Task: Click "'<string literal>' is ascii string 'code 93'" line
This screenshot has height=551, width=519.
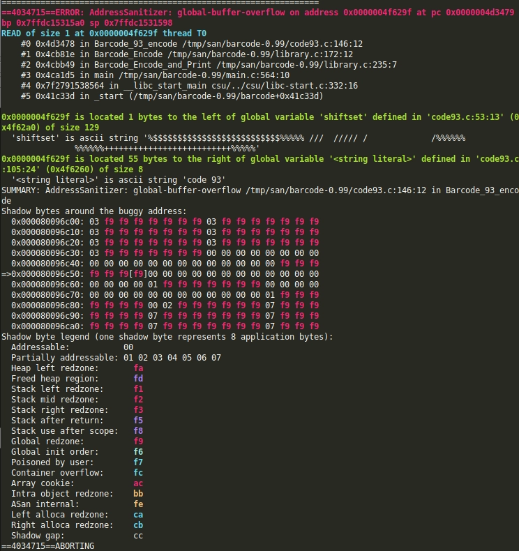Action: [x=119, y=180]
